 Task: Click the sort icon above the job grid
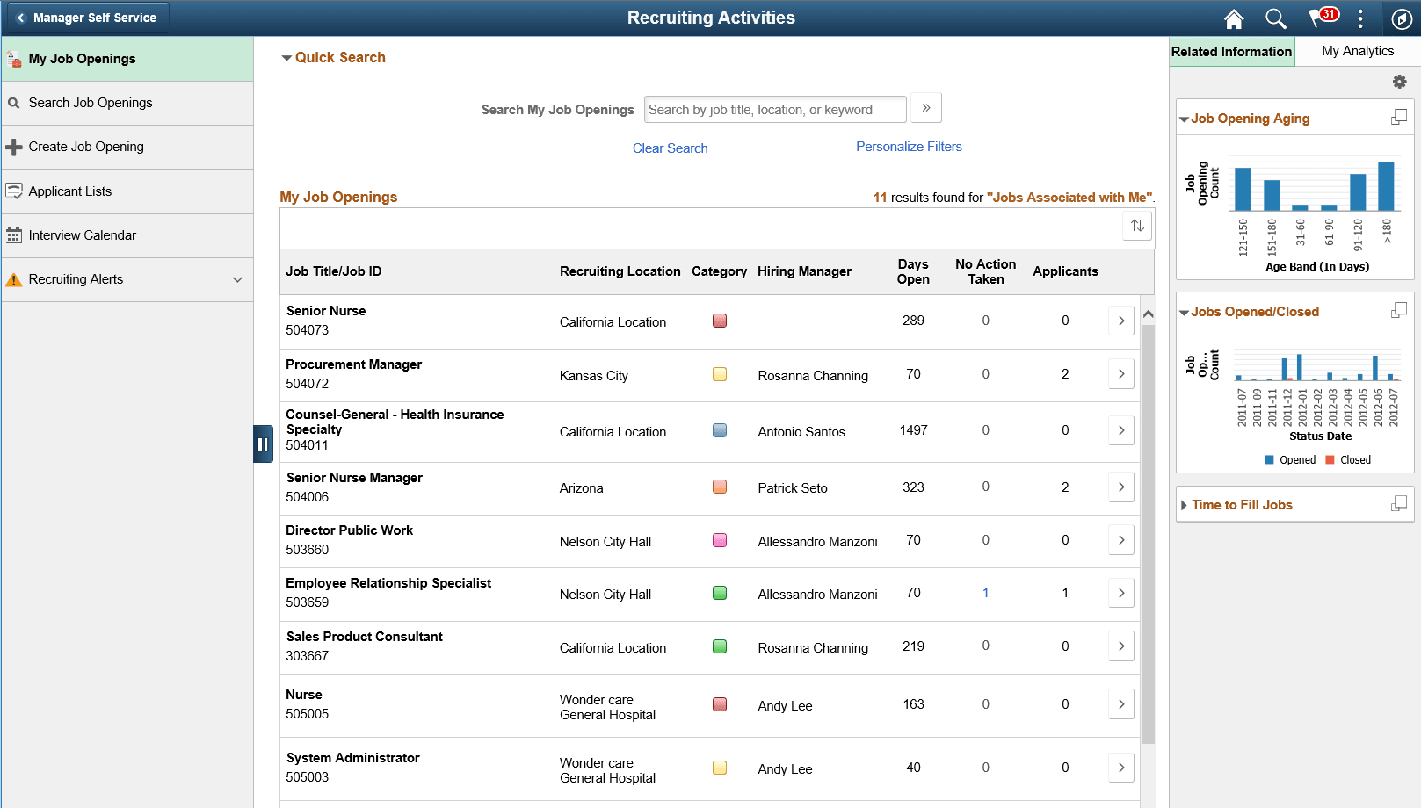click(x=1137, y=226)
